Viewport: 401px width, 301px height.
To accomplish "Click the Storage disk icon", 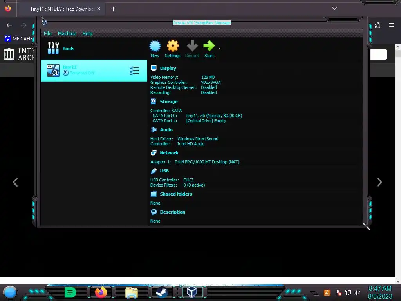I will [154, 102].
